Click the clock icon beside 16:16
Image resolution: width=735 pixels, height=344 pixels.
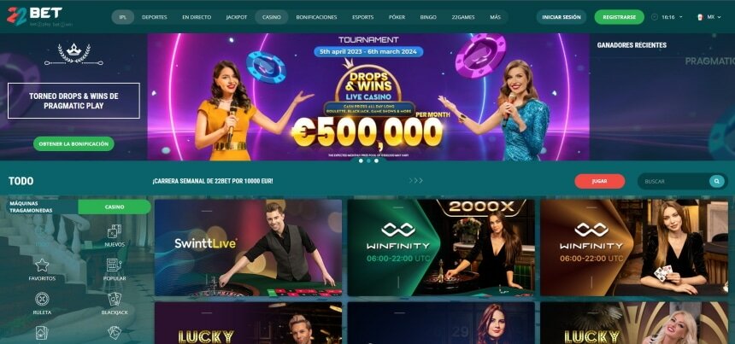[655, 17]
